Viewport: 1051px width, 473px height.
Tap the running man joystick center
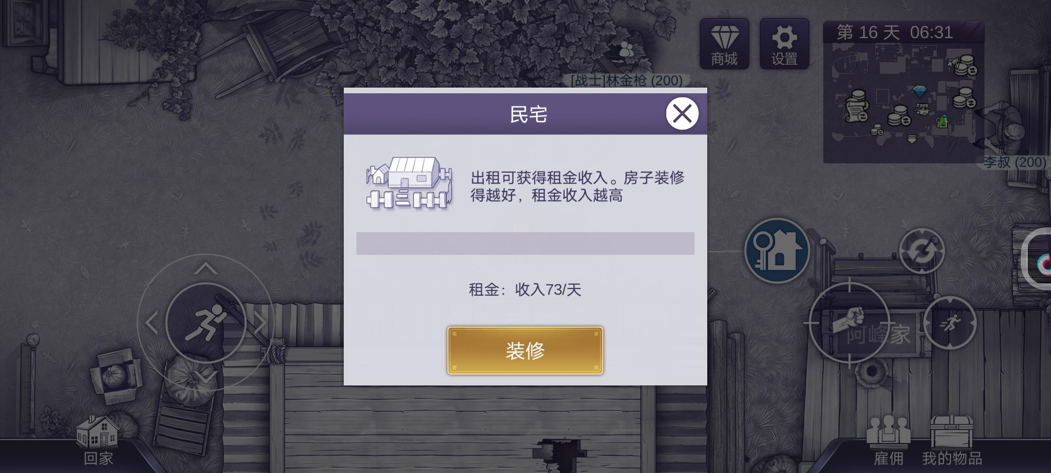[206, 323]
